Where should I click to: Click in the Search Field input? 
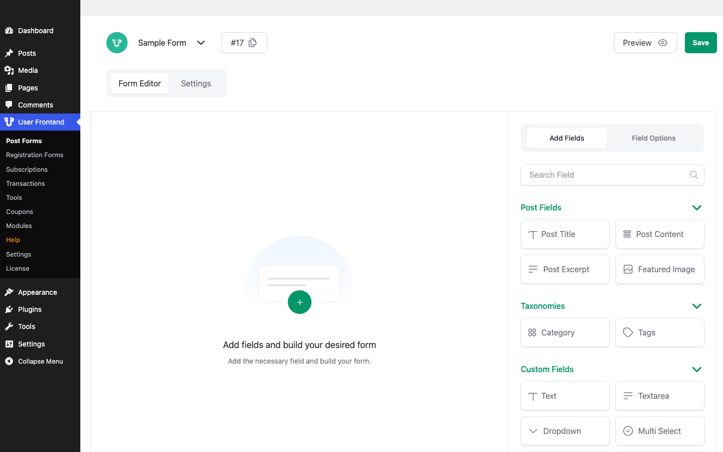[x=613, y=175]
